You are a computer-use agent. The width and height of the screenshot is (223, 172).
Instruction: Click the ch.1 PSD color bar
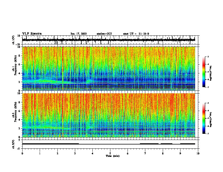point(204,72)
